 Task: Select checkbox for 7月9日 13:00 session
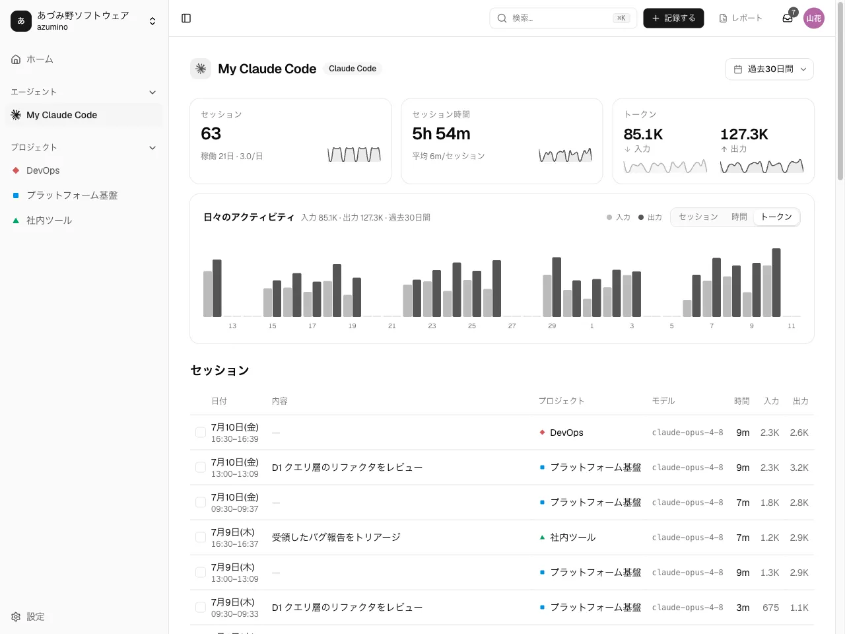tap(201, 573)
